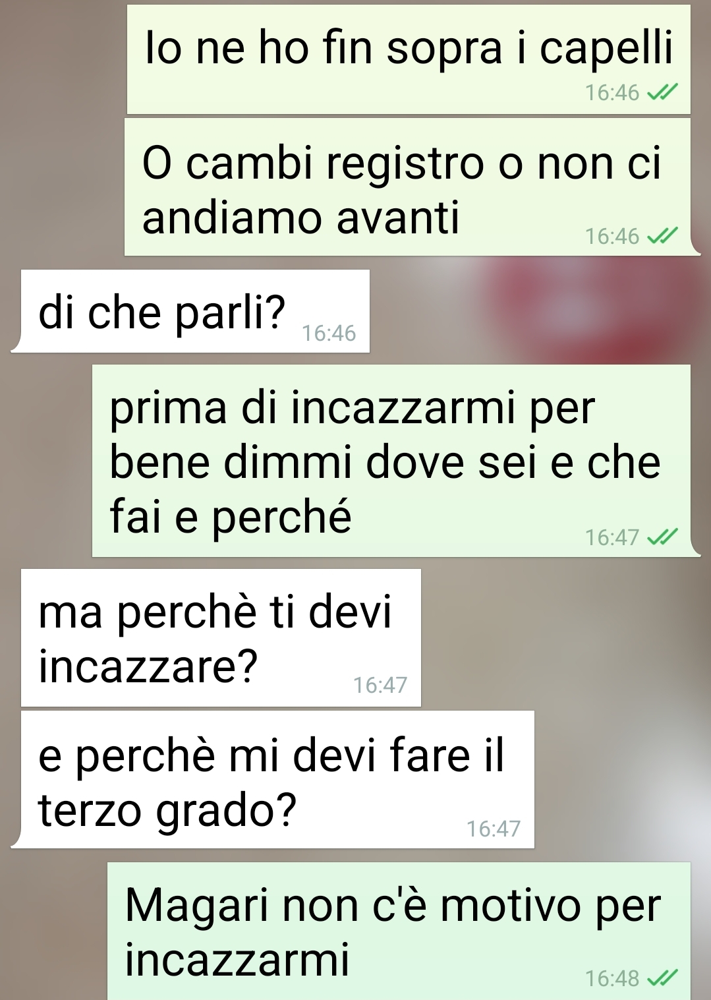Tap the word 'perché' in the green bubble

282,517
